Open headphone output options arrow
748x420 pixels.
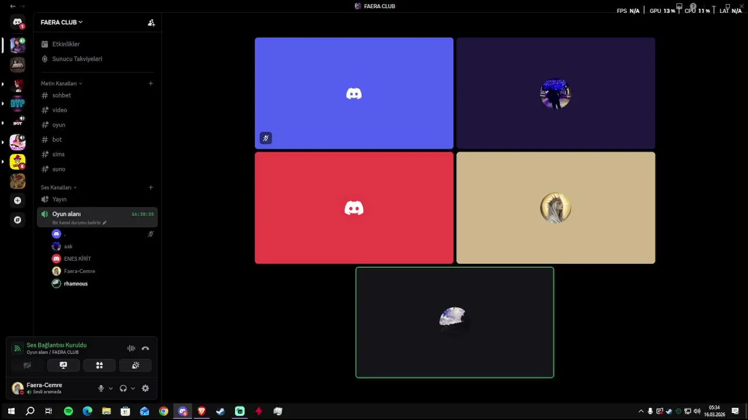(133, 388)
